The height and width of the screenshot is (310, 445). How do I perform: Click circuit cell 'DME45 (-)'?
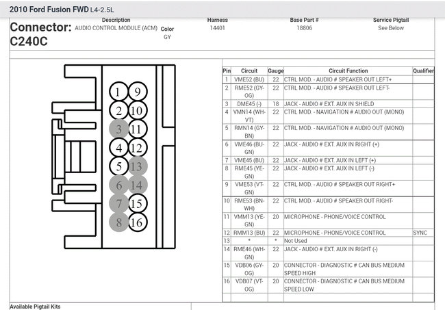click(249, 104)
